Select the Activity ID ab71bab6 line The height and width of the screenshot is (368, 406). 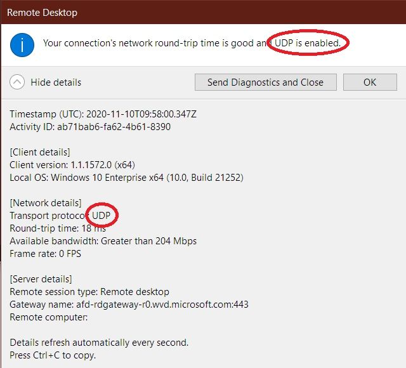(90, 127)
